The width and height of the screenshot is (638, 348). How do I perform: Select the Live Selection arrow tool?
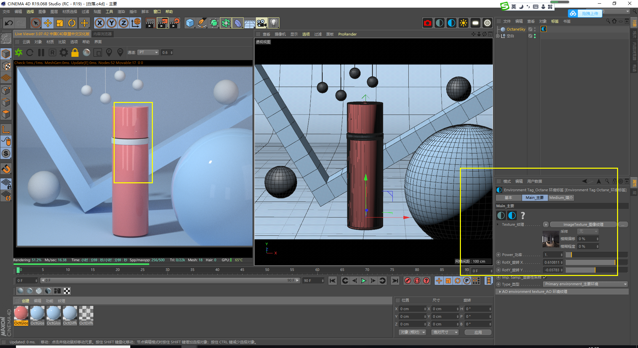[x=36, y=23]
